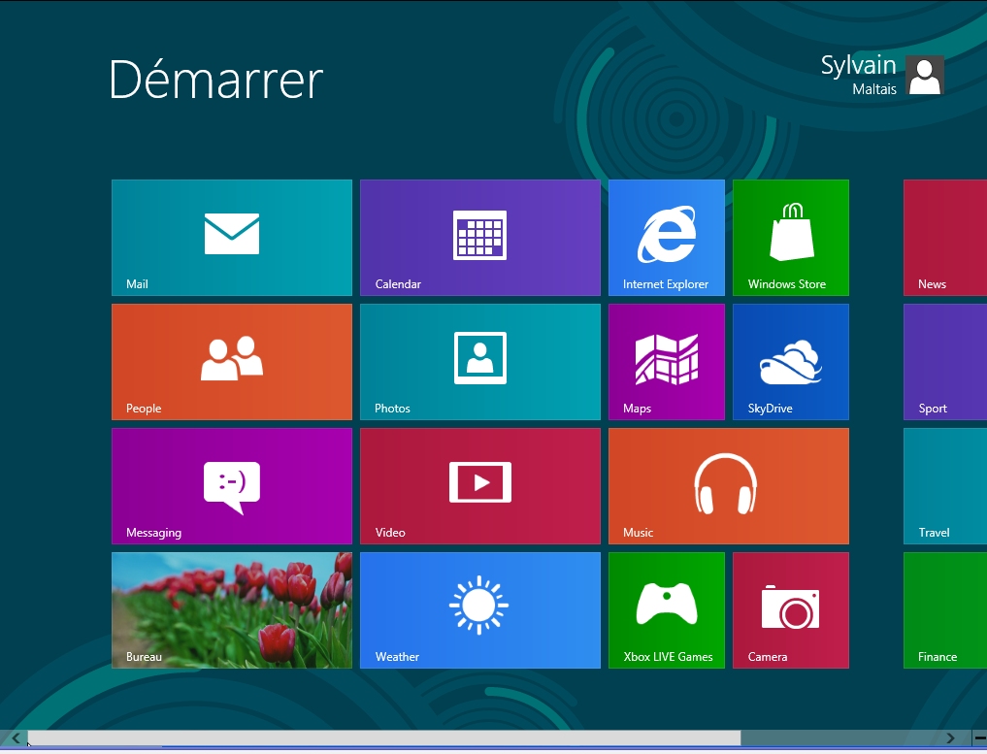Open the News tile
The width and height of the screenshot is (987, 754).
point(944,238)
